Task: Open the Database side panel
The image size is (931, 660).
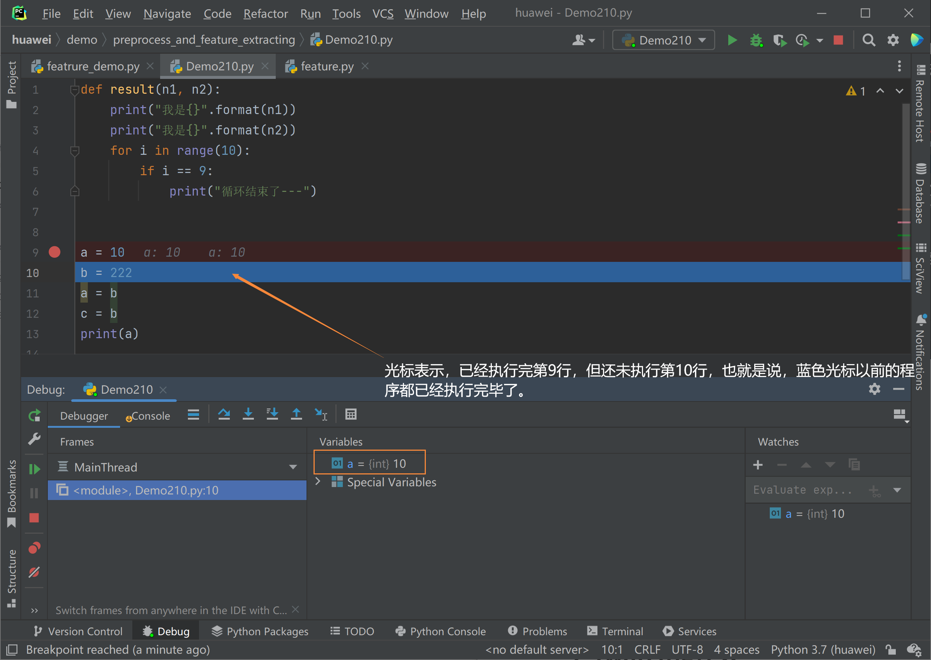Action: [920, 193]
